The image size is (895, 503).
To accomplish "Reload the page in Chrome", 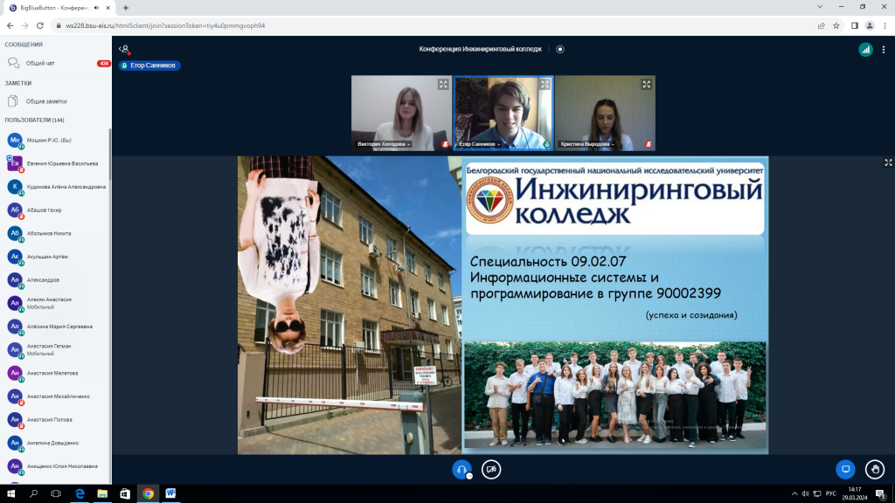I will tap(40, 25).
